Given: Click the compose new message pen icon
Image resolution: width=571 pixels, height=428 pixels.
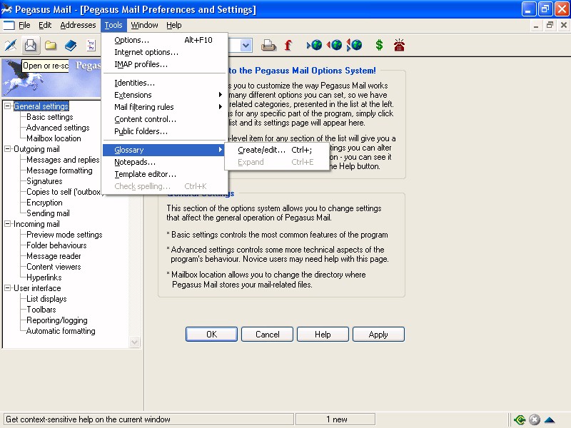Looking at the screenshot, I should pyautogui.click(x=11, y=45).
